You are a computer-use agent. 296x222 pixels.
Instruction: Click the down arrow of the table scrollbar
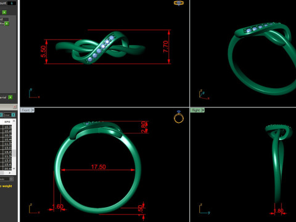click(x=14, y=168)
